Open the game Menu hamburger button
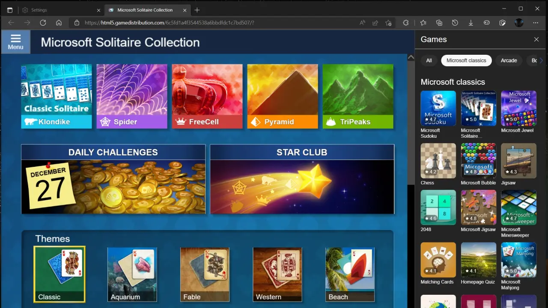Viewport: 548px width, 308px height. coord(15,41)
